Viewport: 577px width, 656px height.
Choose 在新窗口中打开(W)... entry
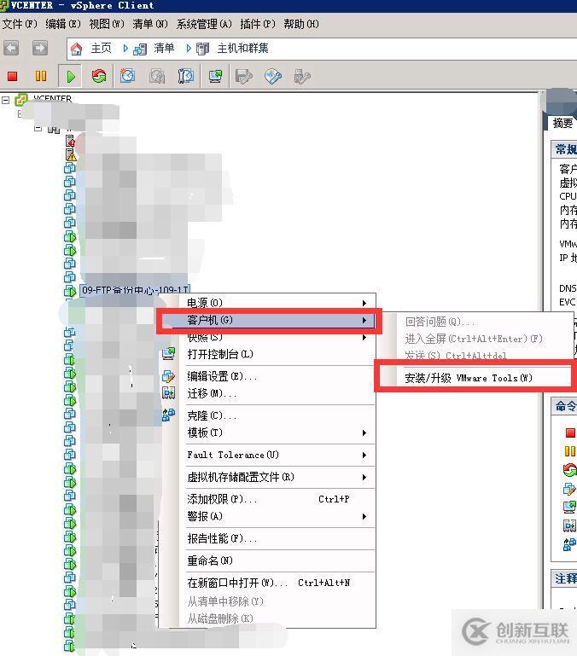[x=267, y=583]
